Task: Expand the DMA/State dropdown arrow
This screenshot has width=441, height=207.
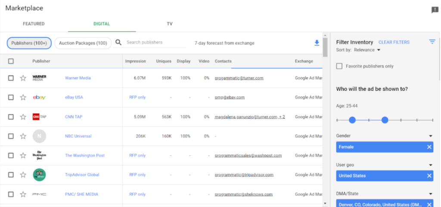Action: click(430, 194)
